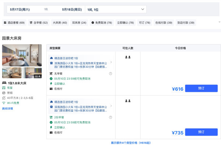
Task: Filter by 酒店套餐 (69)
Action: [14, 23]
